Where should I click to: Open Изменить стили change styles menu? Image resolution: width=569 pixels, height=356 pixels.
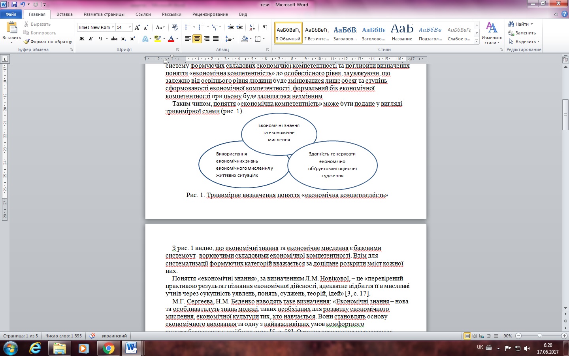pos(492,33)
